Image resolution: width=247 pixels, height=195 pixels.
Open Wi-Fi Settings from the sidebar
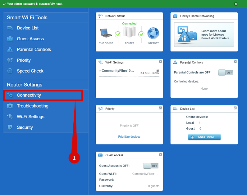(30, 117)
